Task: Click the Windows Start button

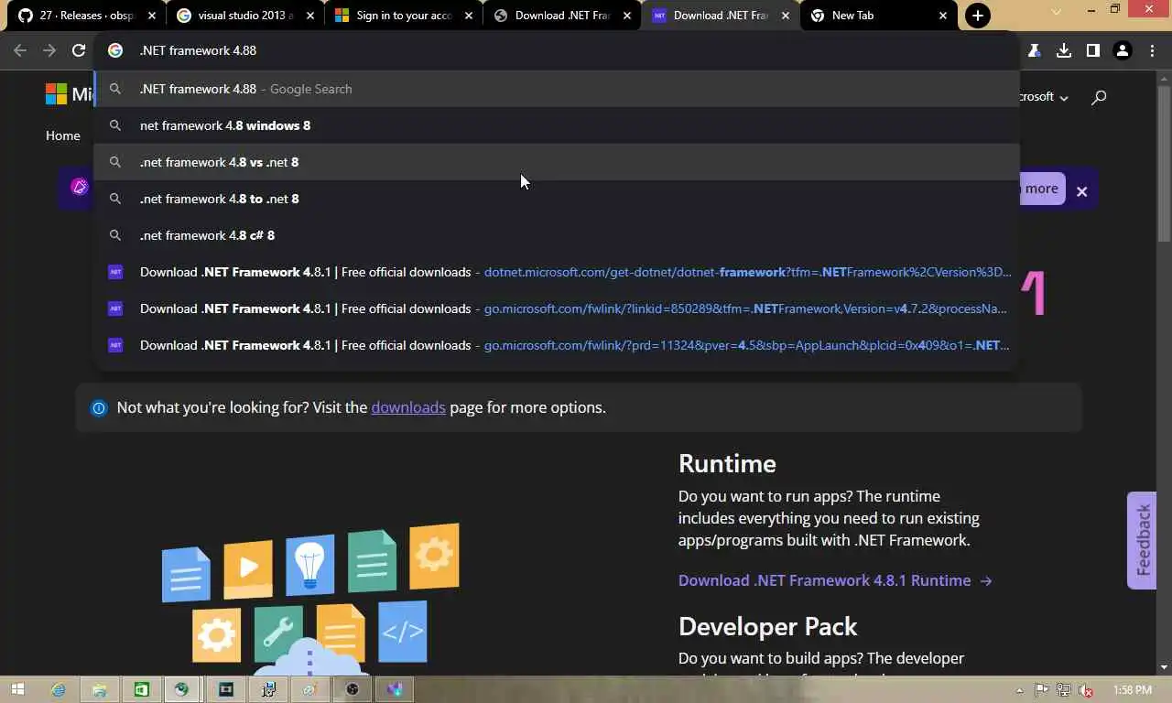Action: (17, 689)
